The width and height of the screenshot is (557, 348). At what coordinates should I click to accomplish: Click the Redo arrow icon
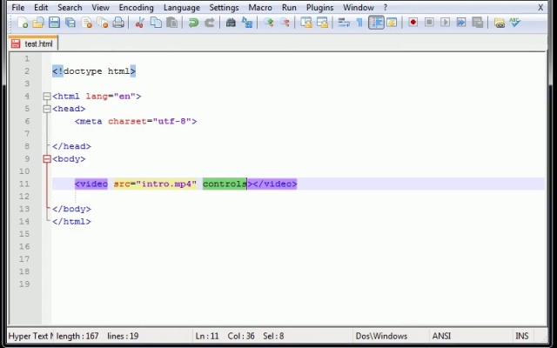tap(209, 23)
